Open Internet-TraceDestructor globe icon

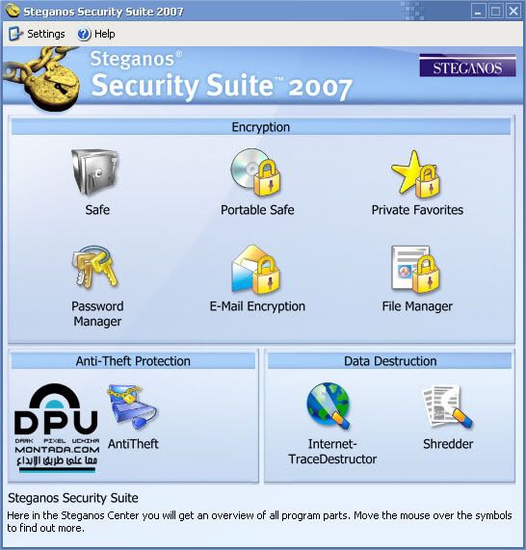(329, 406)
